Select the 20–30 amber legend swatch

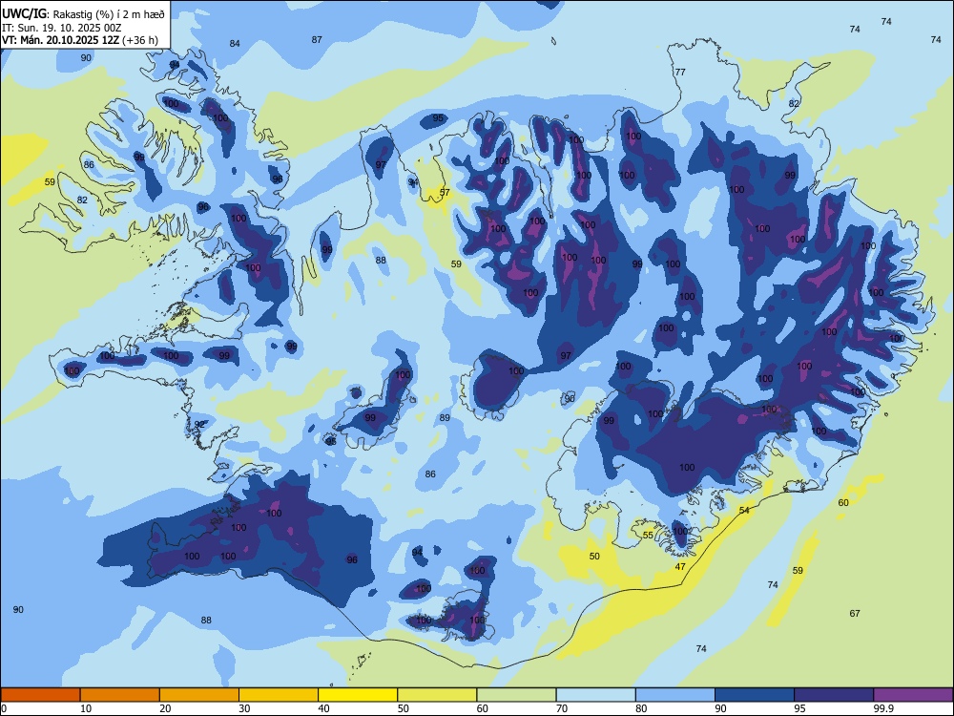199,695
